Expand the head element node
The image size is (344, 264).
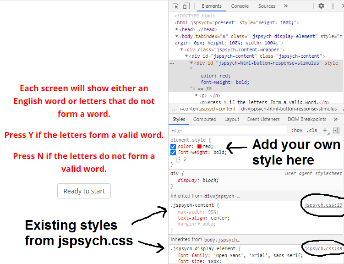(x=177, y=29)
